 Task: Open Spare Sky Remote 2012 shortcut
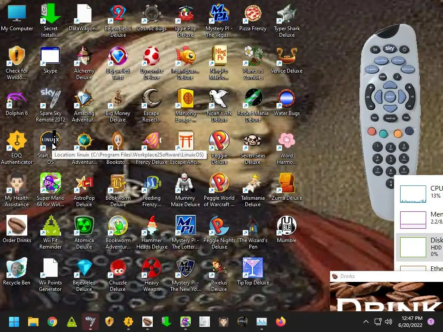coord(50,106)
